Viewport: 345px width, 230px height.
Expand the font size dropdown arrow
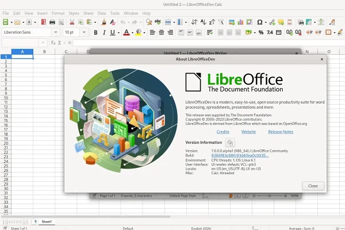tap(84, 32)
